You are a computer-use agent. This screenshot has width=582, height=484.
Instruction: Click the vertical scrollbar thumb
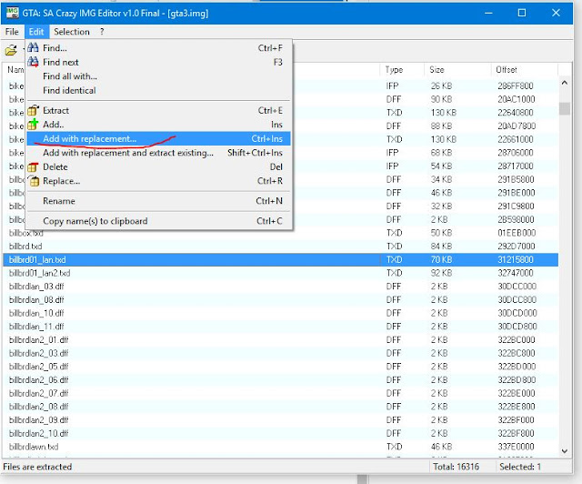pos(565,109)
